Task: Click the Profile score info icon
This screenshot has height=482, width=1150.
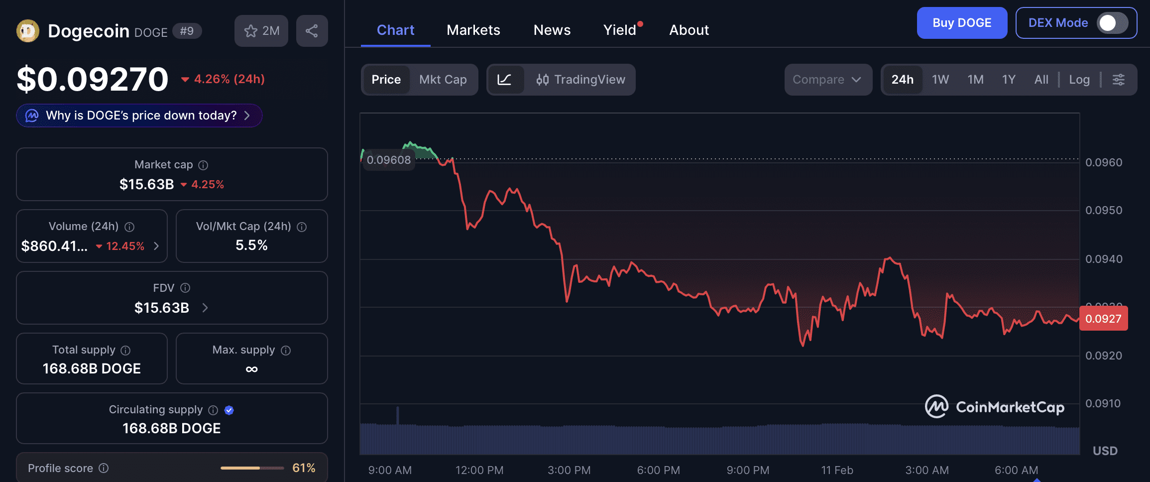Action: 104,468
